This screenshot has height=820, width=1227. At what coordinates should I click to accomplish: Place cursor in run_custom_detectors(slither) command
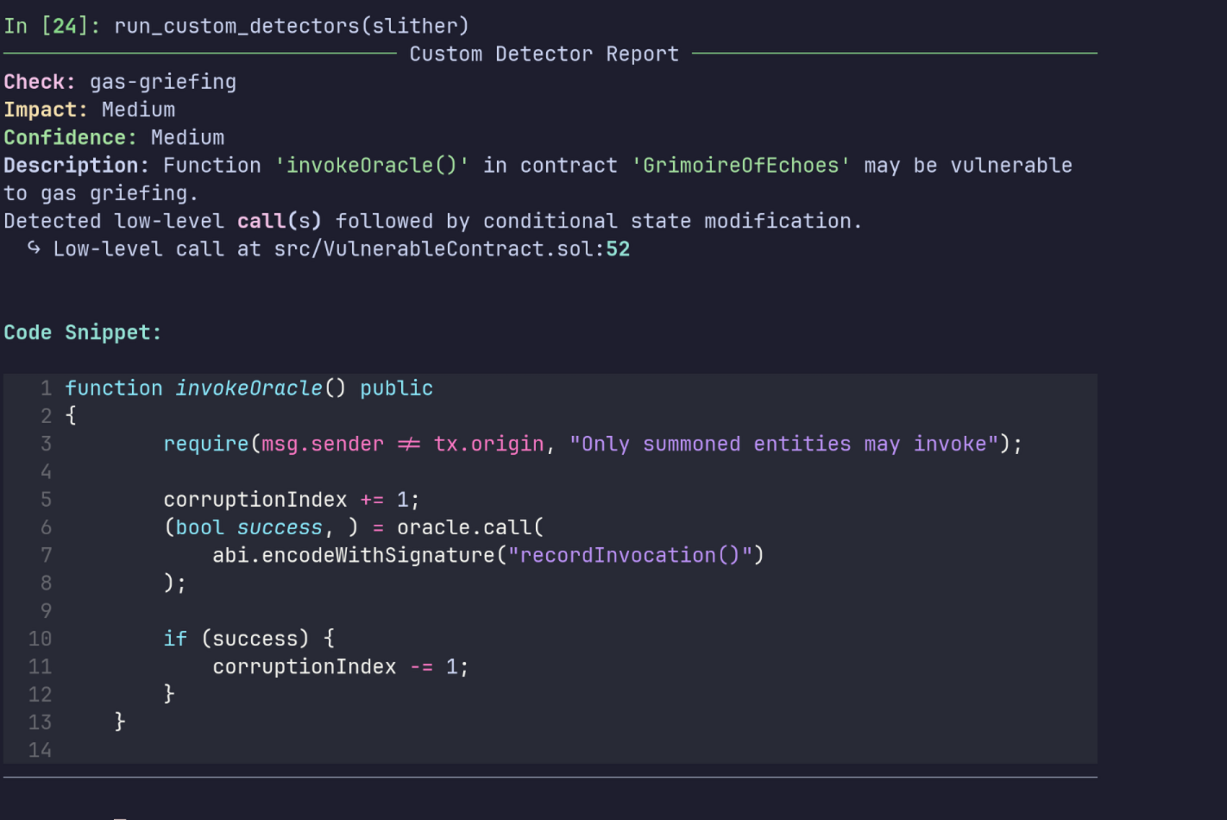click(292, 26)
